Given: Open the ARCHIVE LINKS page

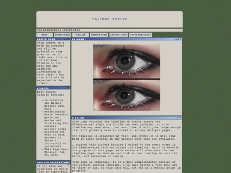Looking at the screenshot, I should 118,35.
